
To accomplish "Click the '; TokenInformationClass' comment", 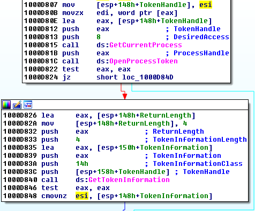I will click(x=193, y=164).
